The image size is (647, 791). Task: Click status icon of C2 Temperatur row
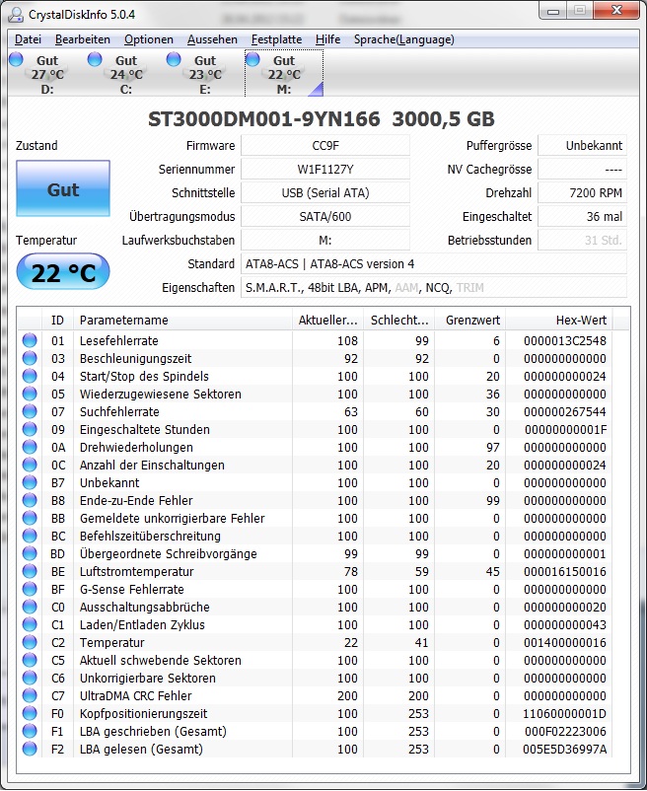30,642
